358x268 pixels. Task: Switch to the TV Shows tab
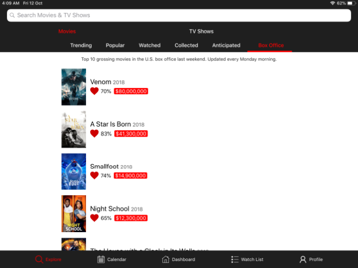click(x=202, y=31)
